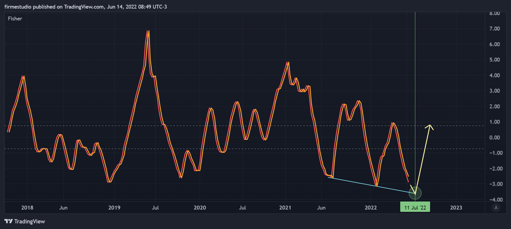Click the 2022 time axis label
The height and width of the screenshot is (229, 511).
tap(371, 208)
